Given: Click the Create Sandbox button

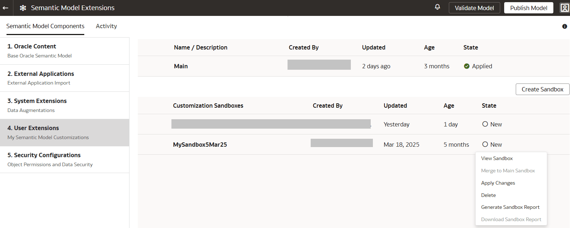Looking at the screenshot, I should click(x=542, y=89).
